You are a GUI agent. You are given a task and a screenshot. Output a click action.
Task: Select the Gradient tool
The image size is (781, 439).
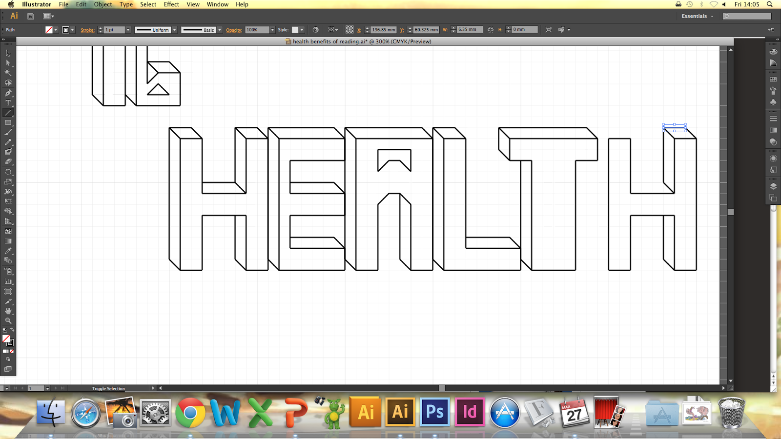pos(8,241)
